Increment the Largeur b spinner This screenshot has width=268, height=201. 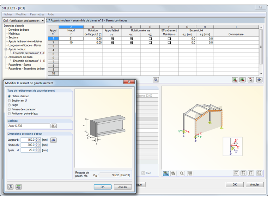tap(36, 139)
